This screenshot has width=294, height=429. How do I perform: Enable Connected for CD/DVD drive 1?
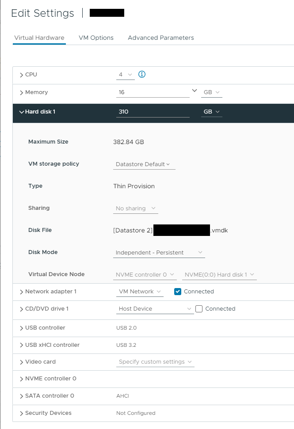(199, 309)
